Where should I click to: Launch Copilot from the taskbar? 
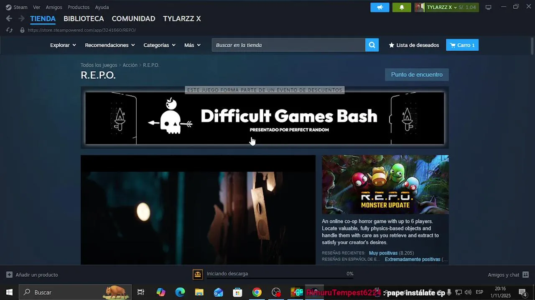tap(161, 292)
